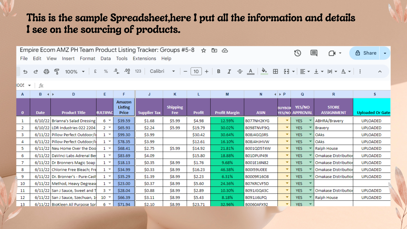Screen dimensions: 407x229
Task: Click the Profit Margin header cell
Action: tap(227, 107)
